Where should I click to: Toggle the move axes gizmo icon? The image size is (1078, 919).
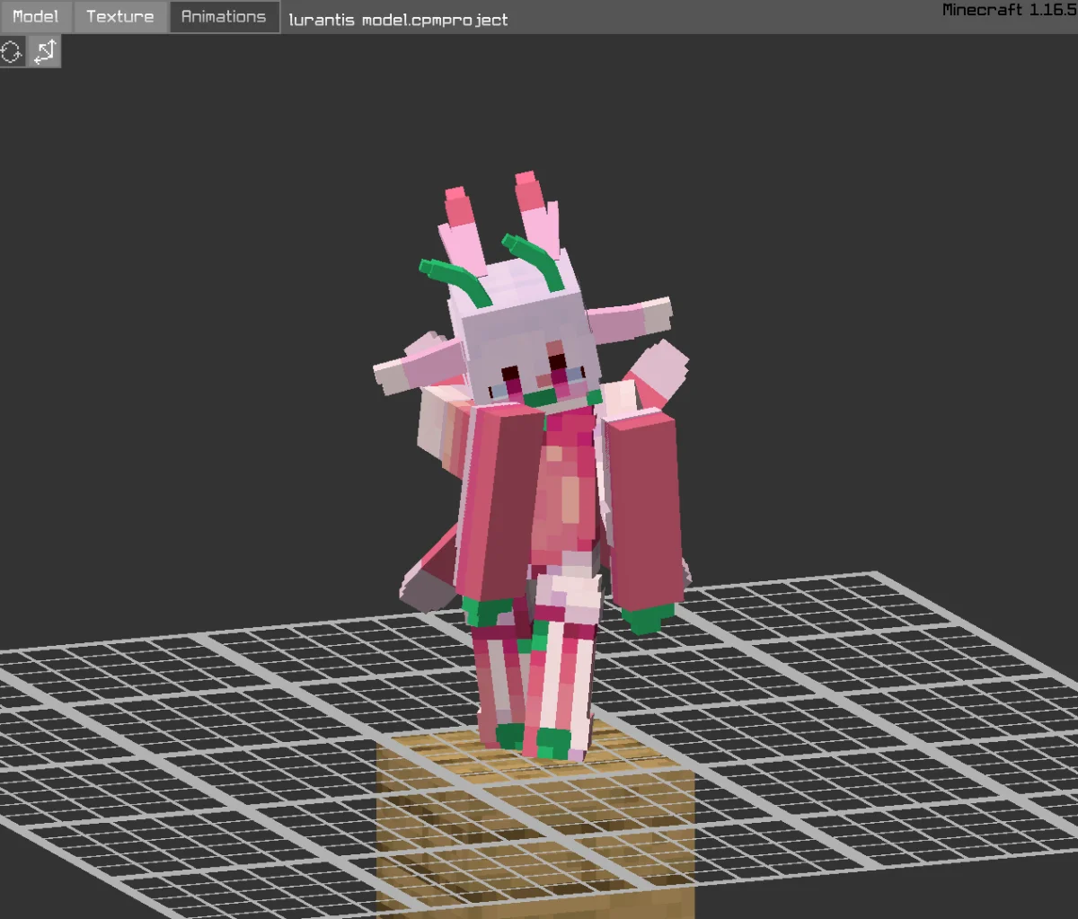(44, 52)
